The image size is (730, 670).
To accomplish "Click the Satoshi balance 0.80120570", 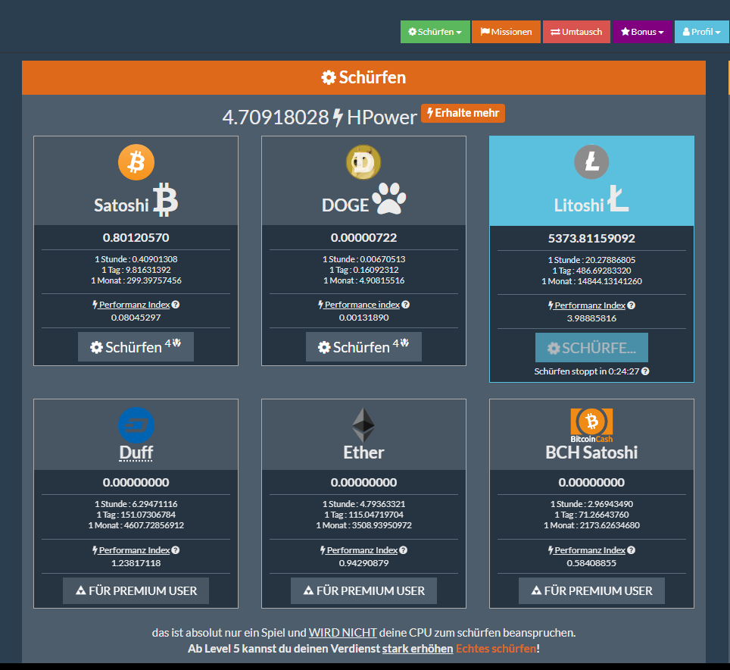I will (x=136, y=238).
